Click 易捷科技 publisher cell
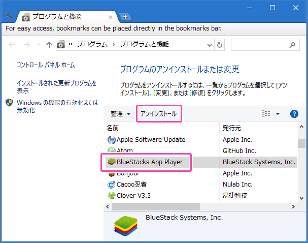 tap(235, 195)
